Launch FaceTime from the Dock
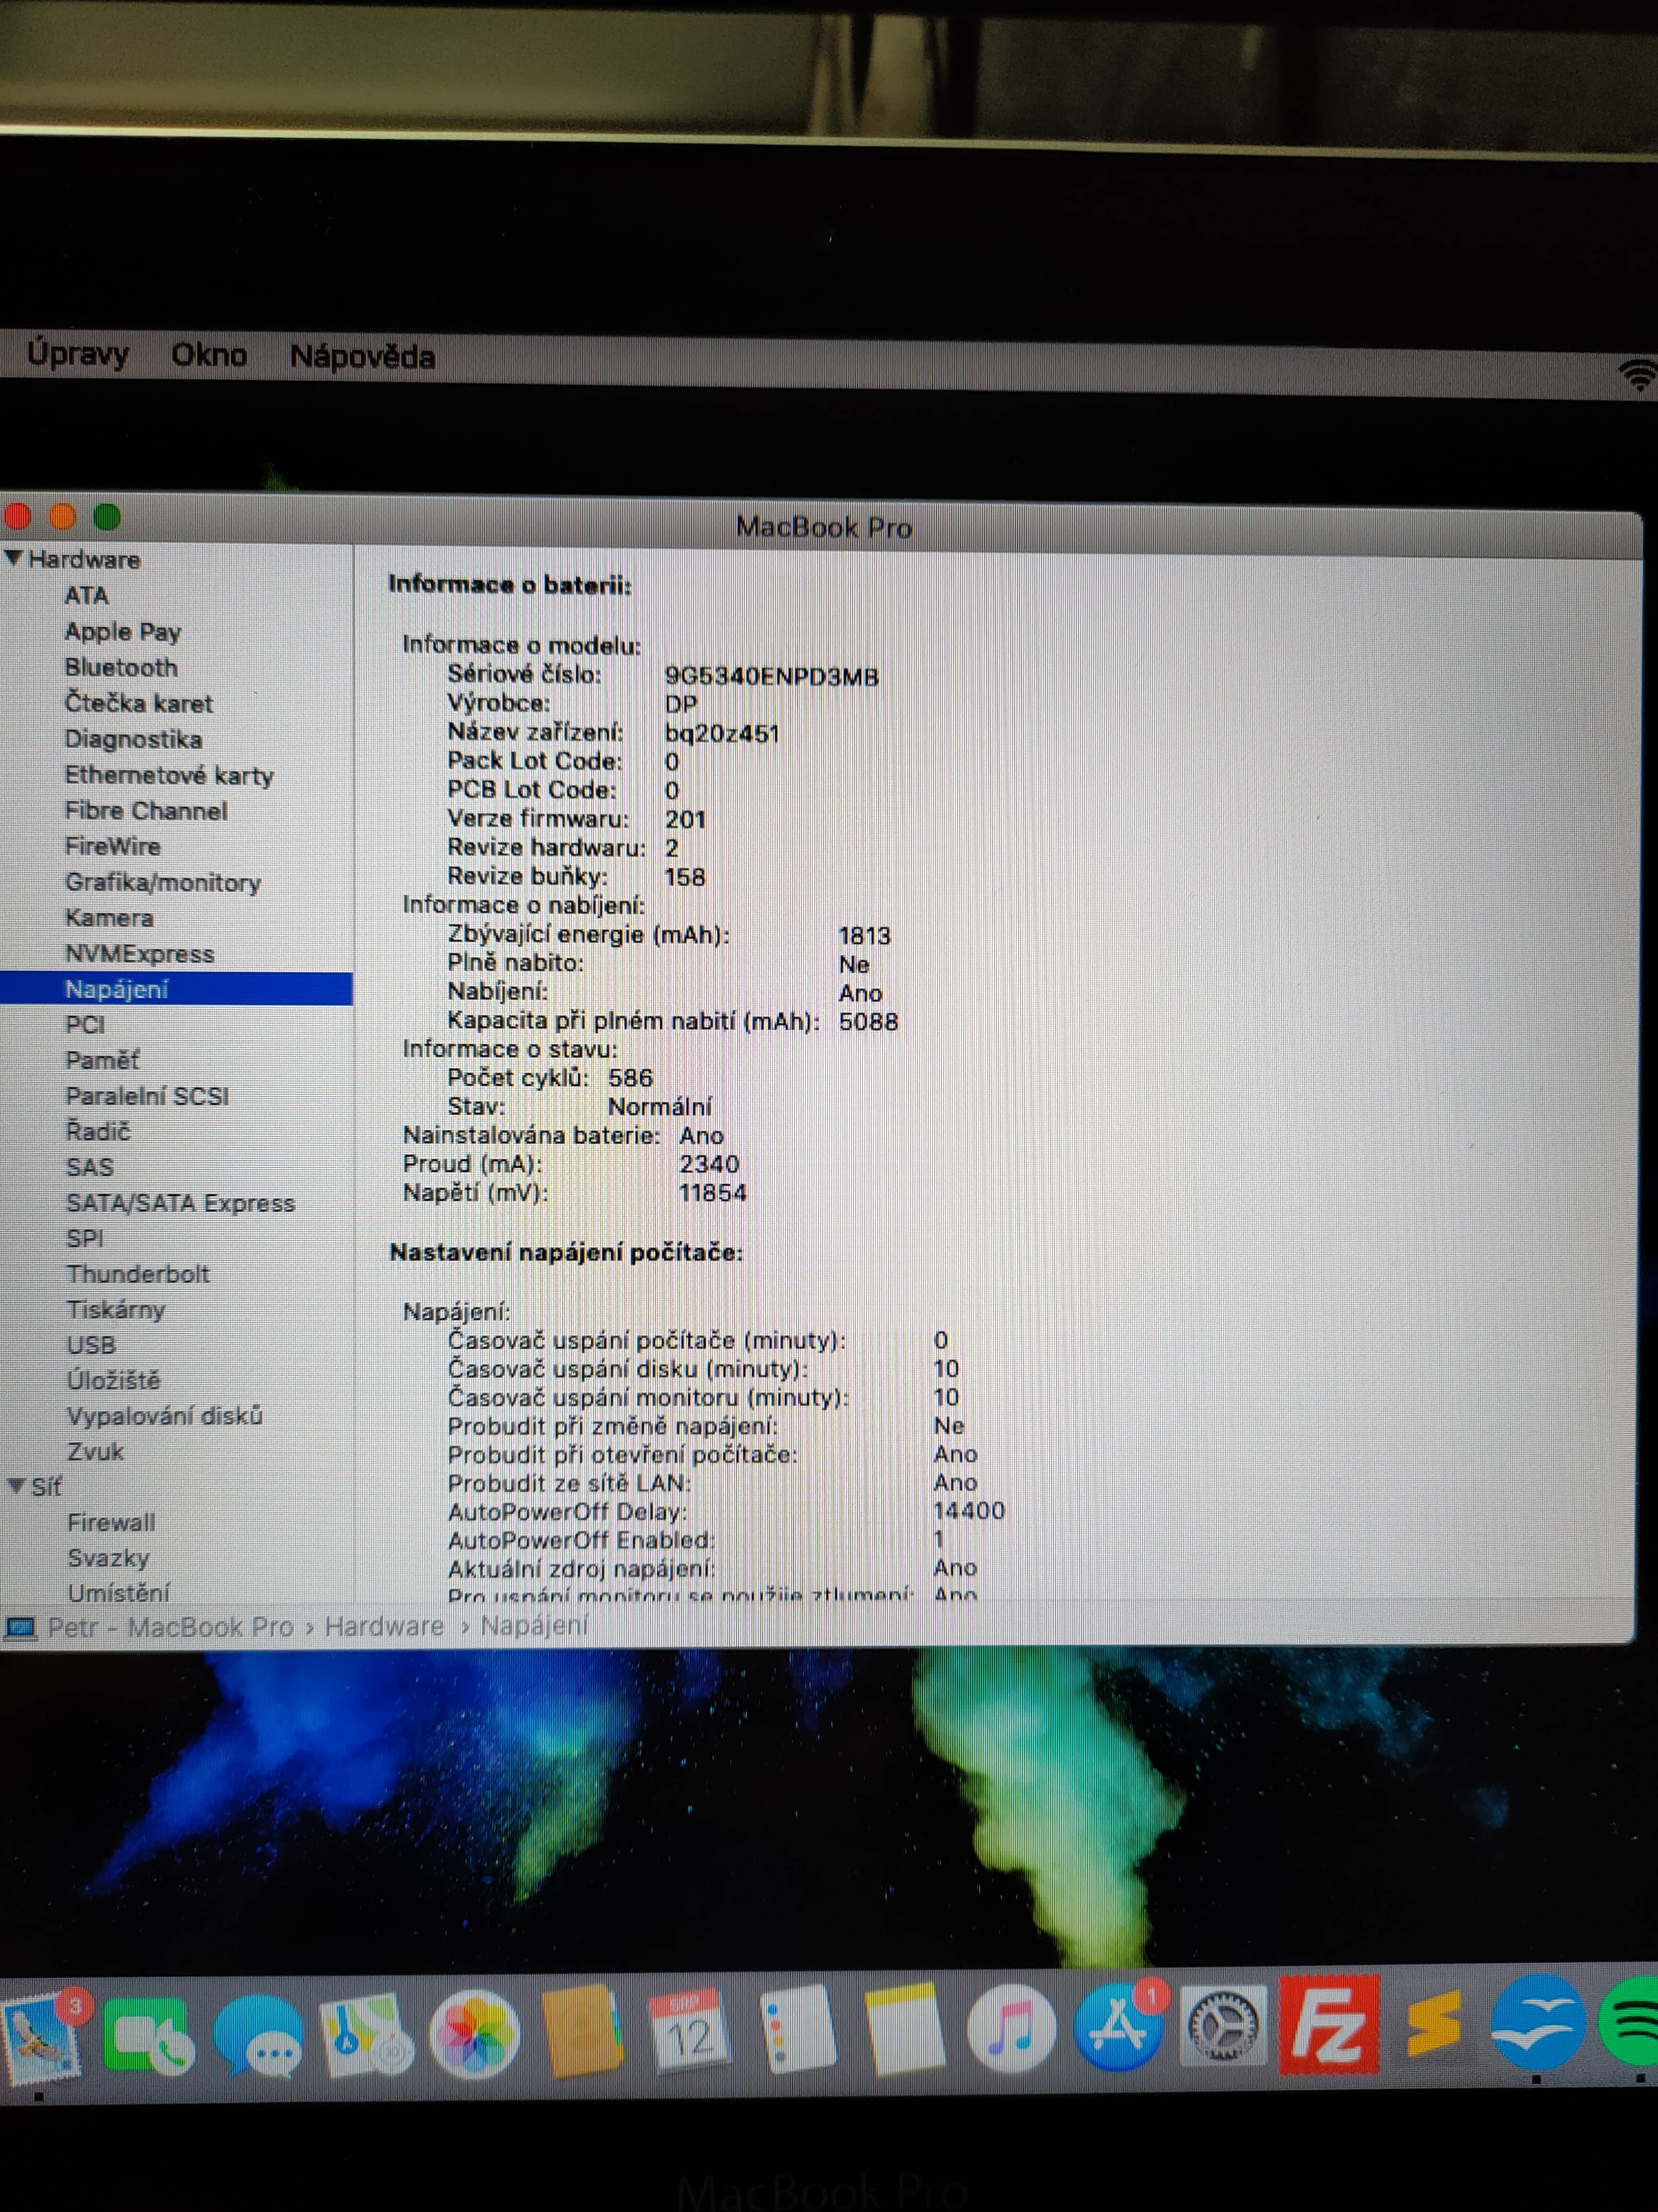Viewport: 1658px width, 2212px height. click(148, 2035)
